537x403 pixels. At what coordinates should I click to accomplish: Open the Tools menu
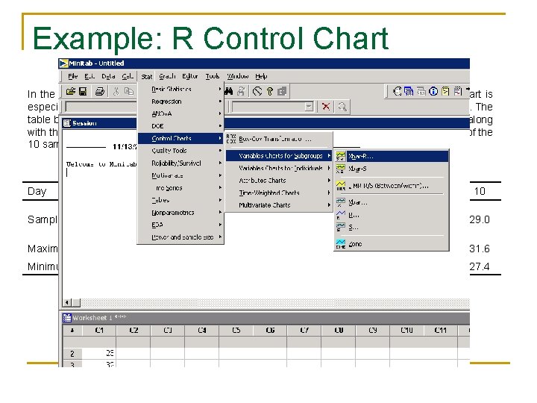point(213,76)
